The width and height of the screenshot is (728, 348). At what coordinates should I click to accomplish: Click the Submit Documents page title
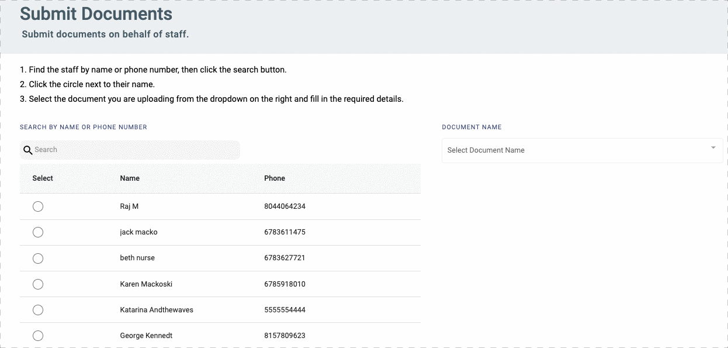pos(96,13)
